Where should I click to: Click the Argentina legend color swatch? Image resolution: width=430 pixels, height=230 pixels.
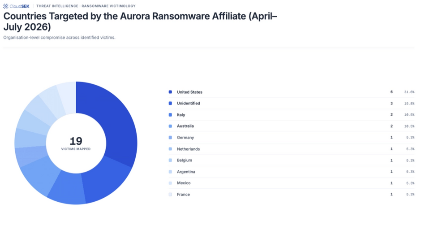pyautogui.click(x=170, y=172)
